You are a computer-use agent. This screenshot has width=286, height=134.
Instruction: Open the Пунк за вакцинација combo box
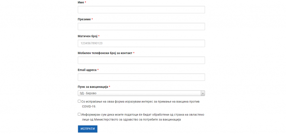point(139,93)
